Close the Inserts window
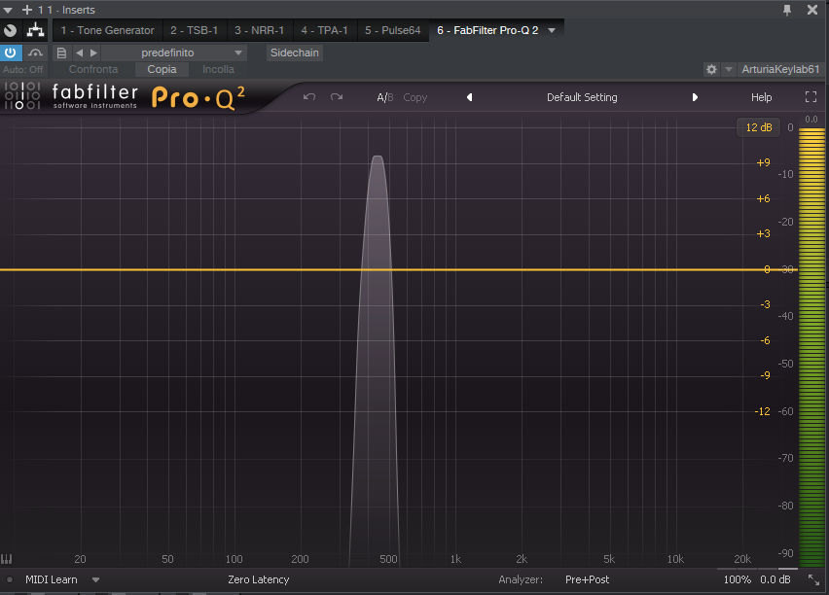 [812, 10]
